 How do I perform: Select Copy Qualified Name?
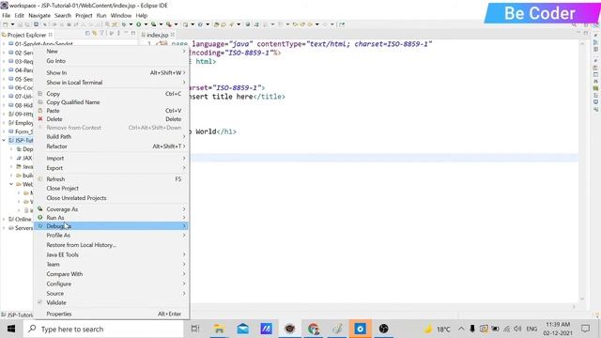[111, 102]
